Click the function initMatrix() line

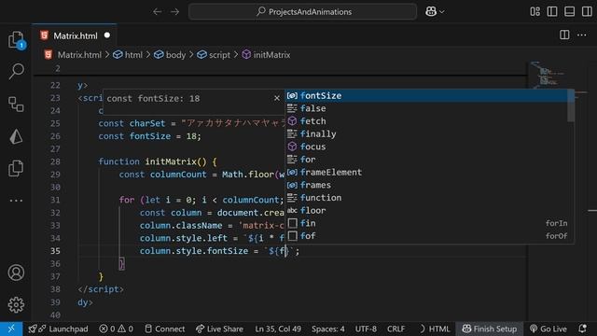158,161
